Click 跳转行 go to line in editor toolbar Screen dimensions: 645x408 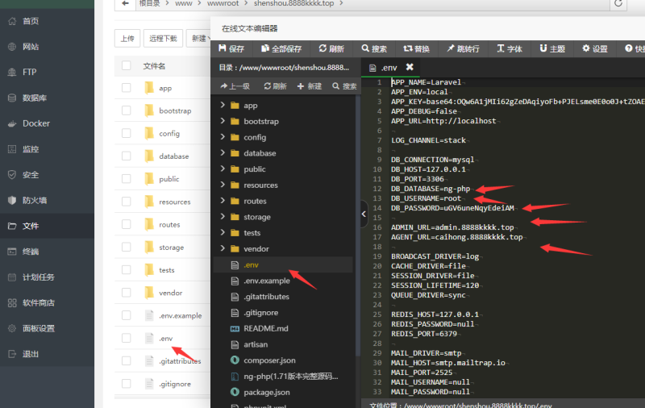pos(464,48)
